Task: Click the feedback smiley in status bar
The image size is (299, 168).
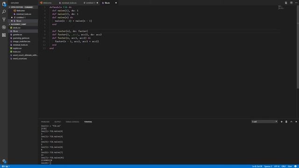Action: [x=295, y=167]
